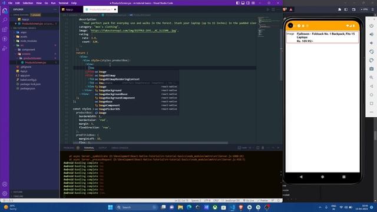Expand the assets folder

(24, 37)
